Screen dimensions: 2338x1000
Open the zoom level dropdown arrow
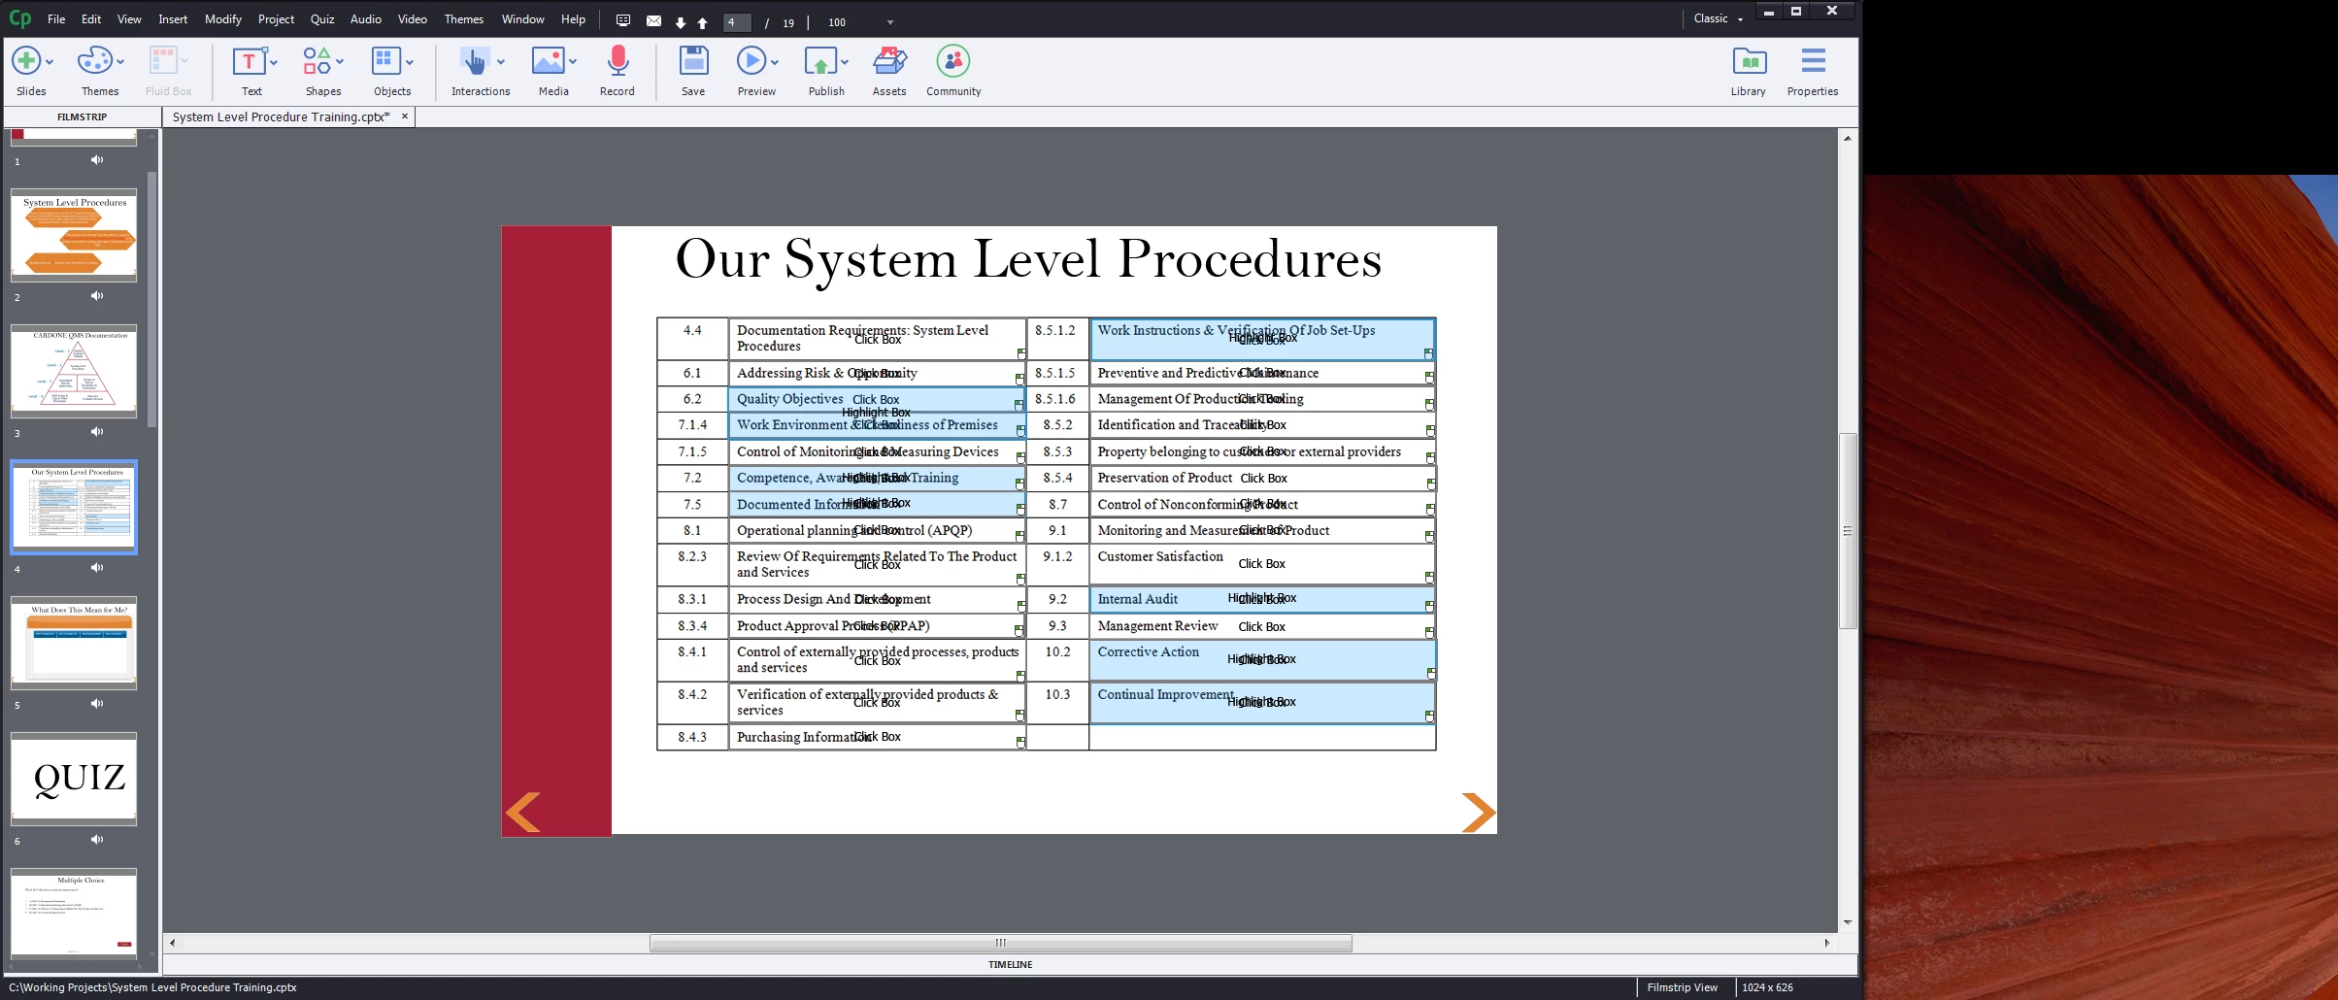890,22
